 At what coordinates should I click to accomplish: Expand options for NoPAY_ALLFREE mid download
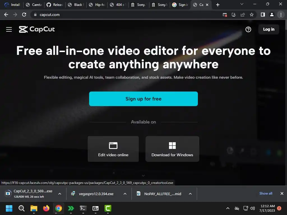(190, 194)
